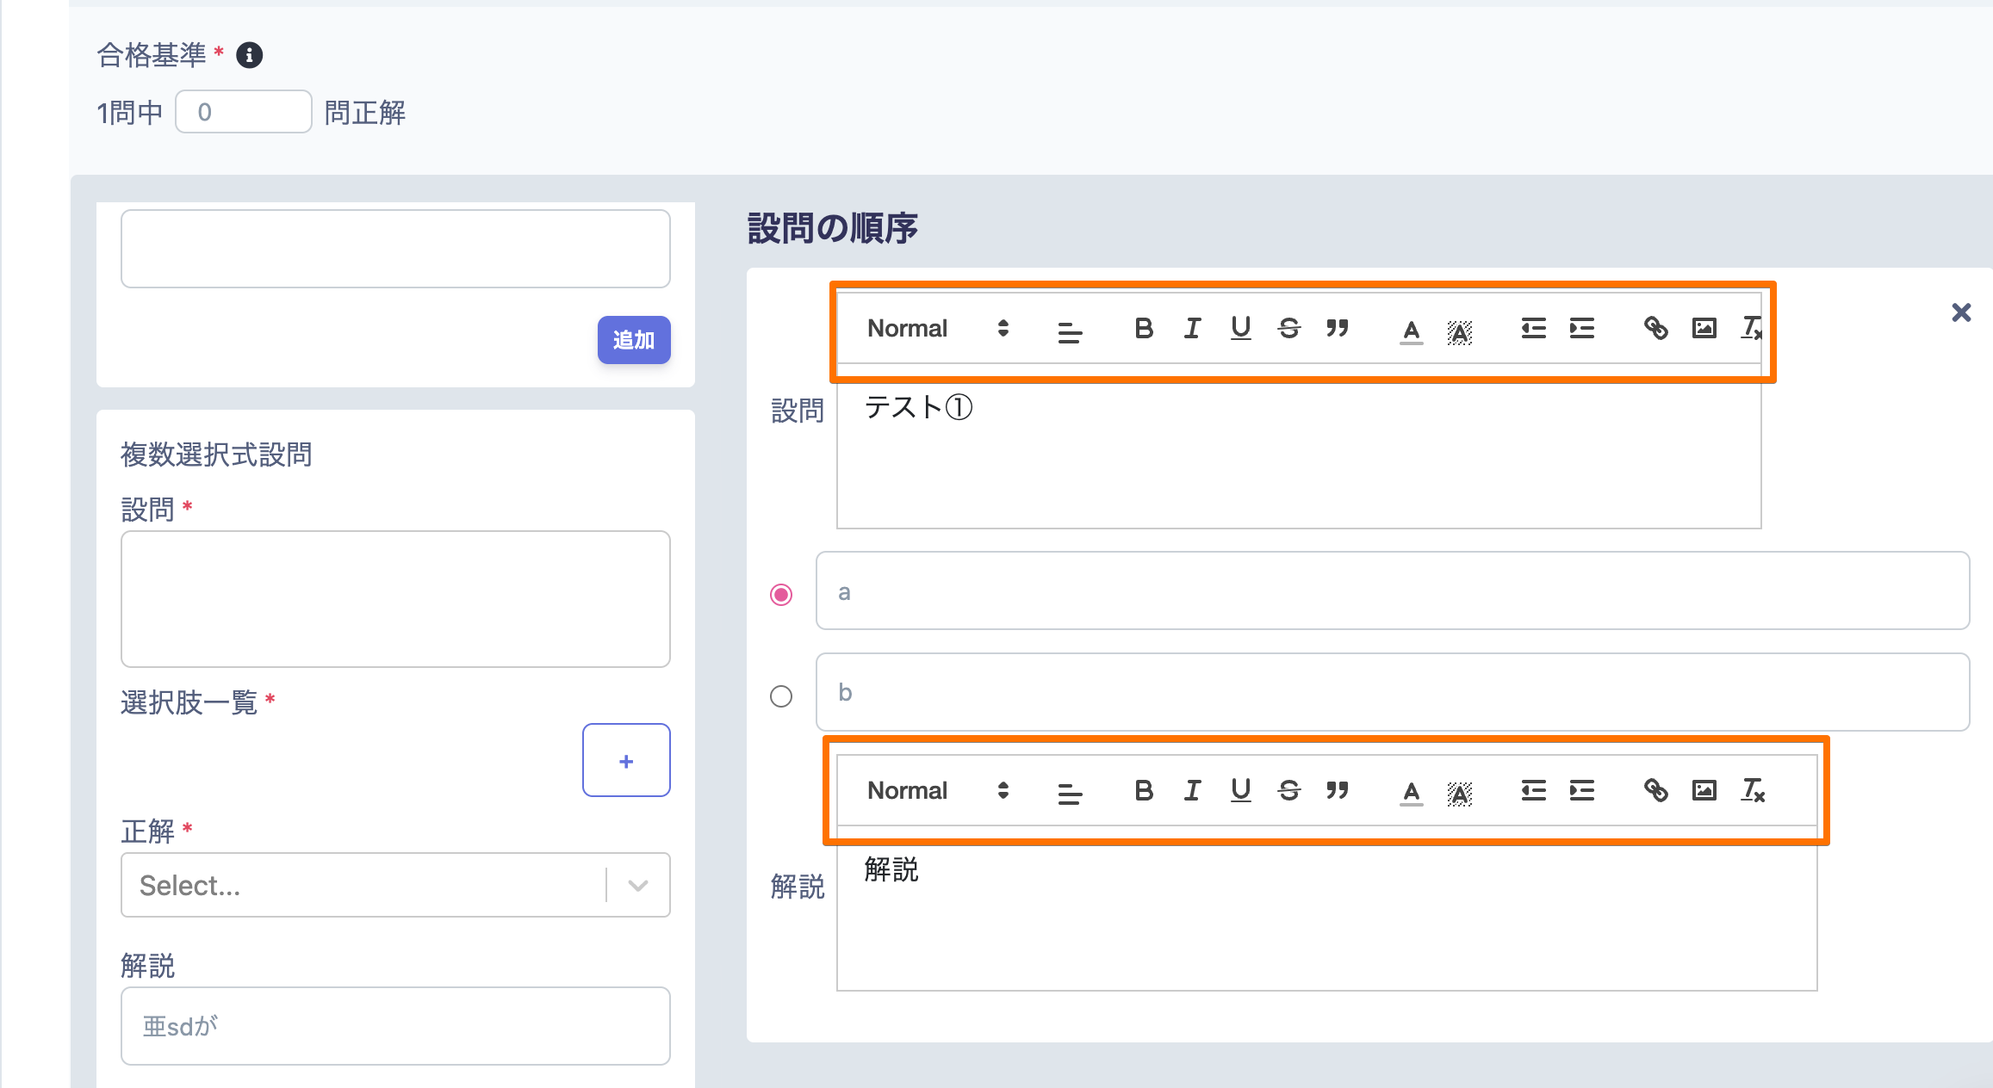Clear formatting in 解説 editor toolbar
The height and width of the screenshot is (1088, 1993).
pyautogui.click(x=1753, y=790)
